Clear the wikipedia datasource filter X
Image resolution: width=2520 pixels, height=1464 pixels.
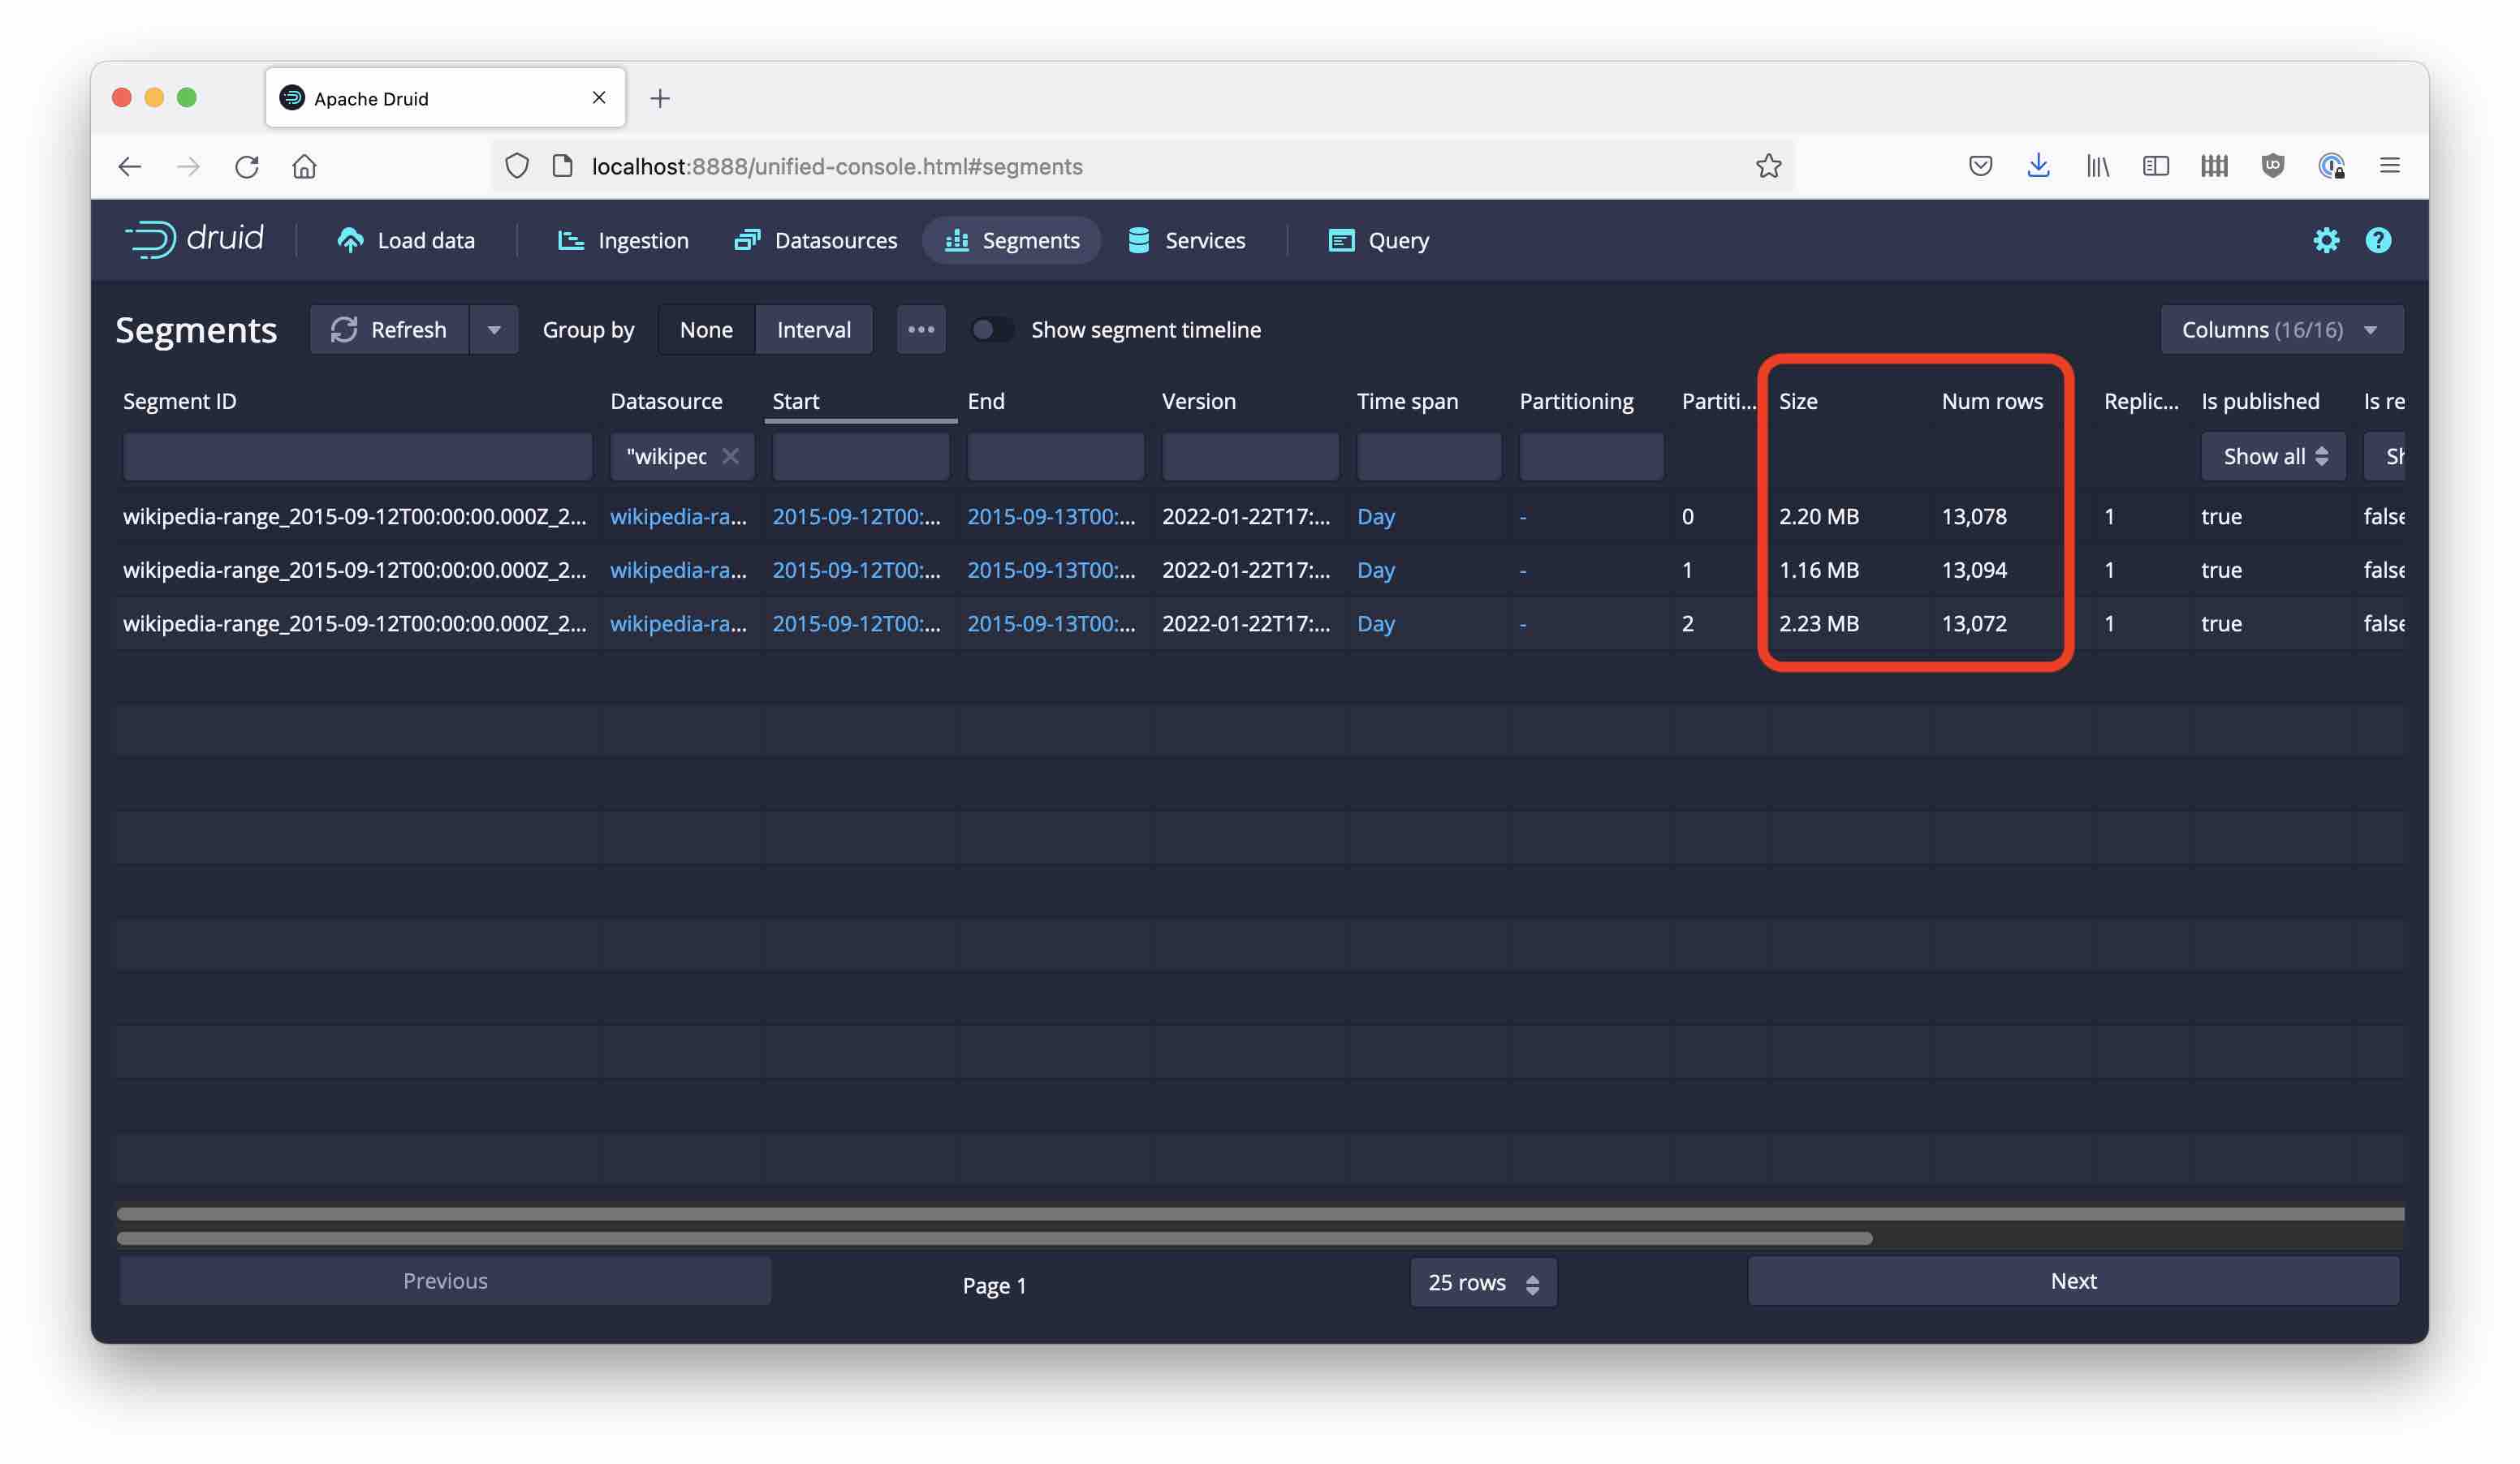coord(730,456)
